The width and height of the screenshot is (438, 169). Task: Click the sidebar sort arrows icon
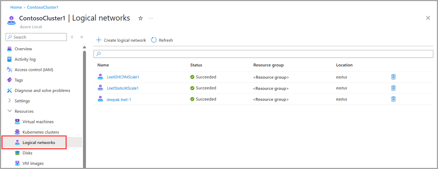click(72, 37)
